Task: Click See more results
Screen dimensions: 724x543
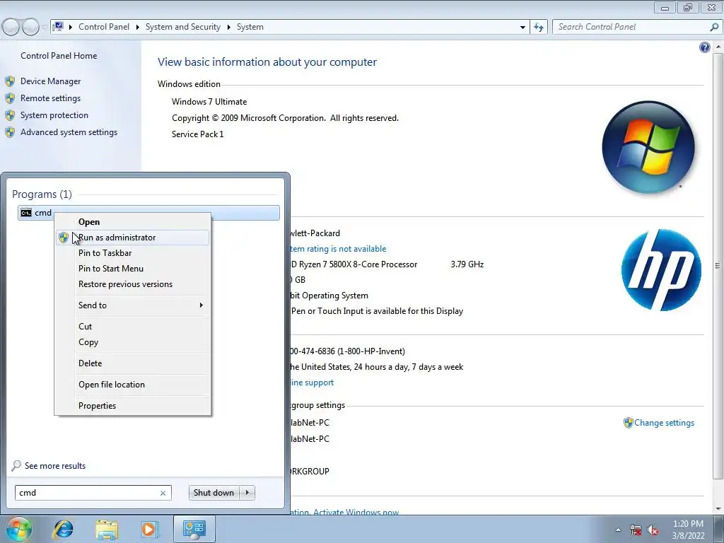Action: (x=55, y=466)
